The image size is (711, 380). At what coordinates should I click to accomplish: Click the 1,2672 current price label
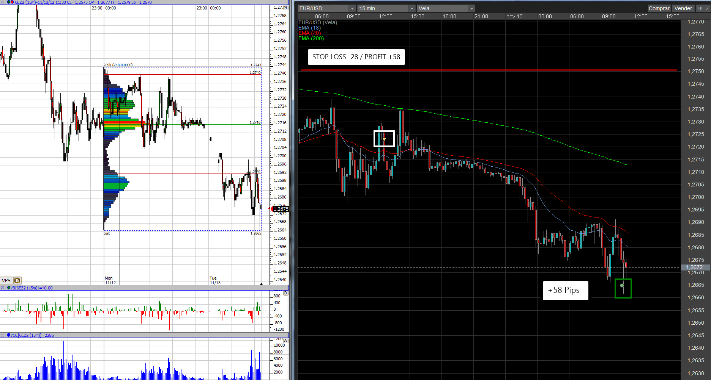click(694, 267)
